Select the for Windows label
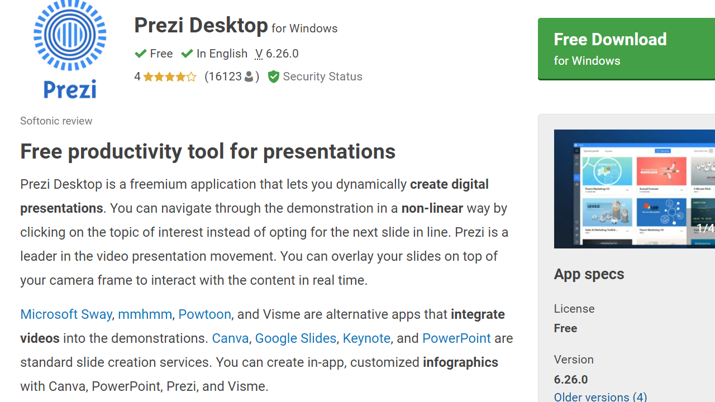Screen dimensions: 715x402 (304, 28)
